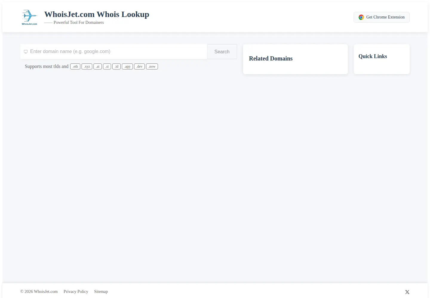Get the Chrome Extension
This screenshot has width=430, height=298.
pyautogui.click(x=382, y=17)
